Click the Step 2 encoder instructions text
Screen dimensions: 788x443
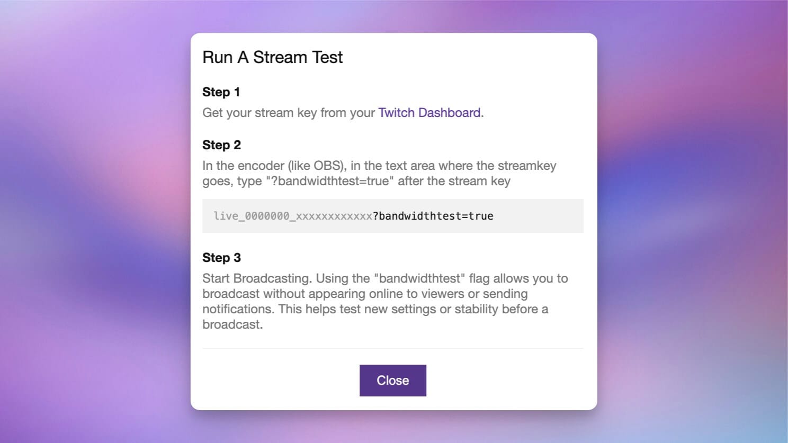pyautogui.click(x=379, y=173)
